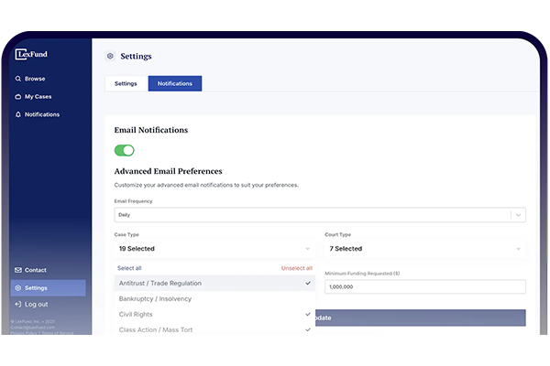Image resolution: width=550 pixels, height=366 pixels.
Task: Open My Cases in the sidebar
Action: tap(33, 97)
